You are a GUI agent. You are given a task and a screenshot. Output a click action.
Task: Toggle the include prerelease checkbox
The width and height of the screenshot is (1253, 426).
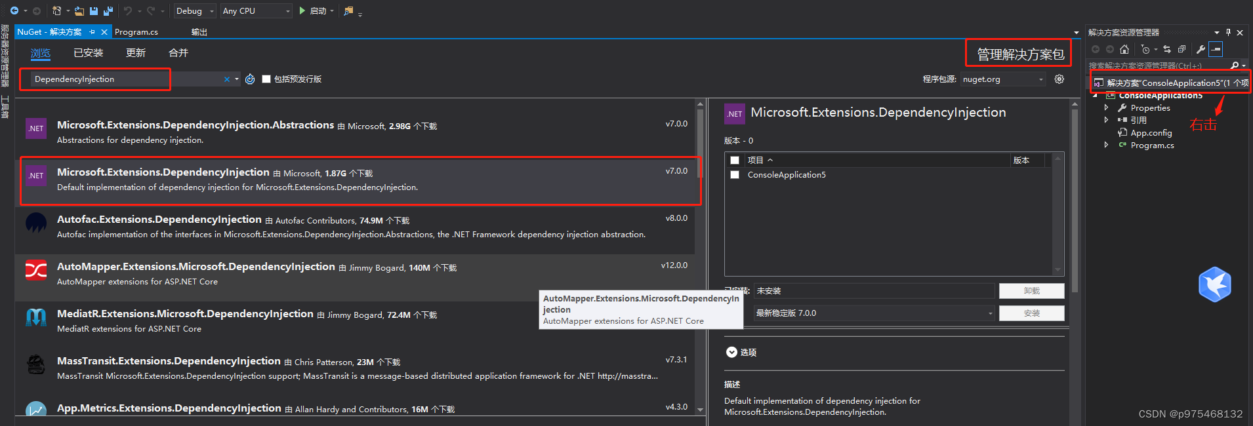coord(266,79)
